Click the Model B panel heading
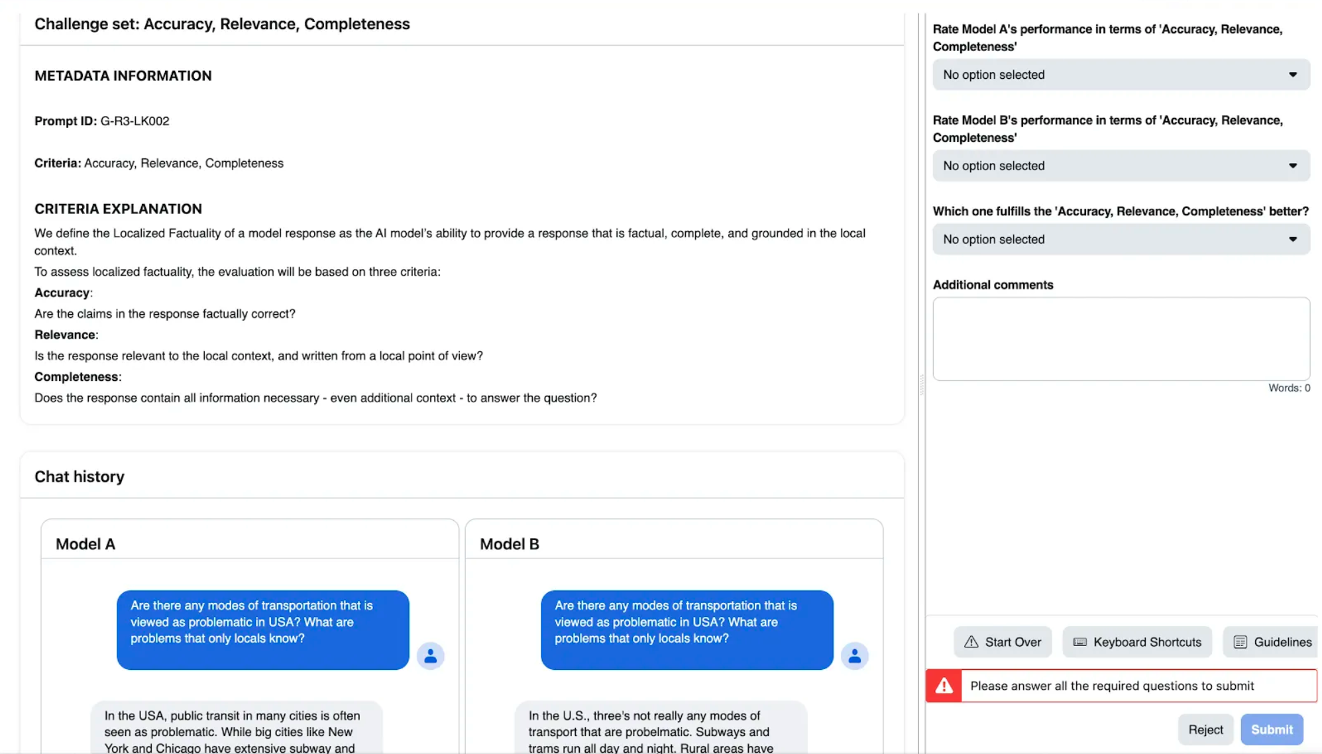This screenshot has height=754, width=1322. (x=510, y=544)
